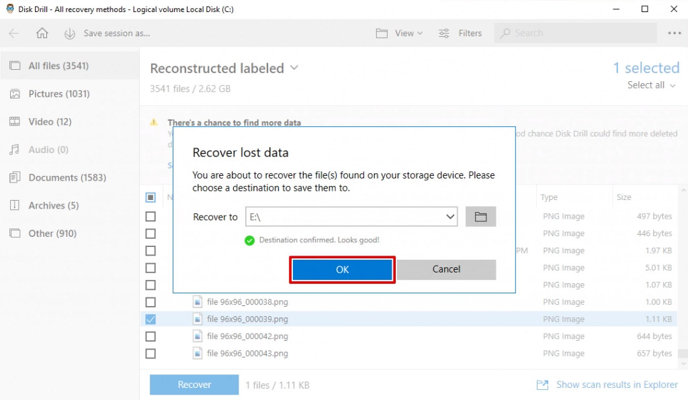
Task: Click the Pictures sidebar icon
Action: pyautogui.click(x=15, y=94)
